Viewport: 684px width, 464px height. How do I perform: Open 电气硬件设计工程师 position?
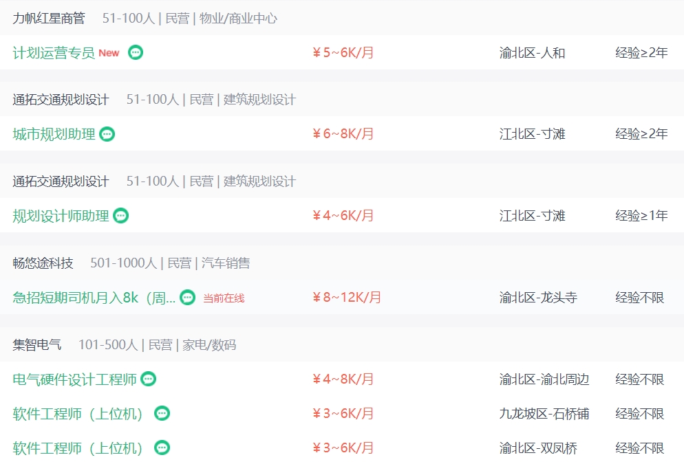74,379
